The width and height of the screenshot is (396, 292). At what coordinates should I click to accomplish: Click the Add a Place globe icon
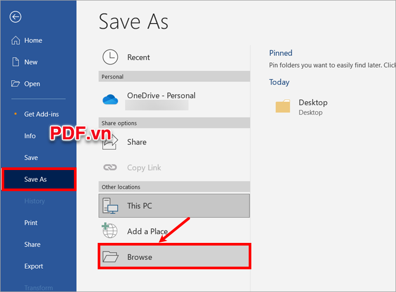click(110, 230)
